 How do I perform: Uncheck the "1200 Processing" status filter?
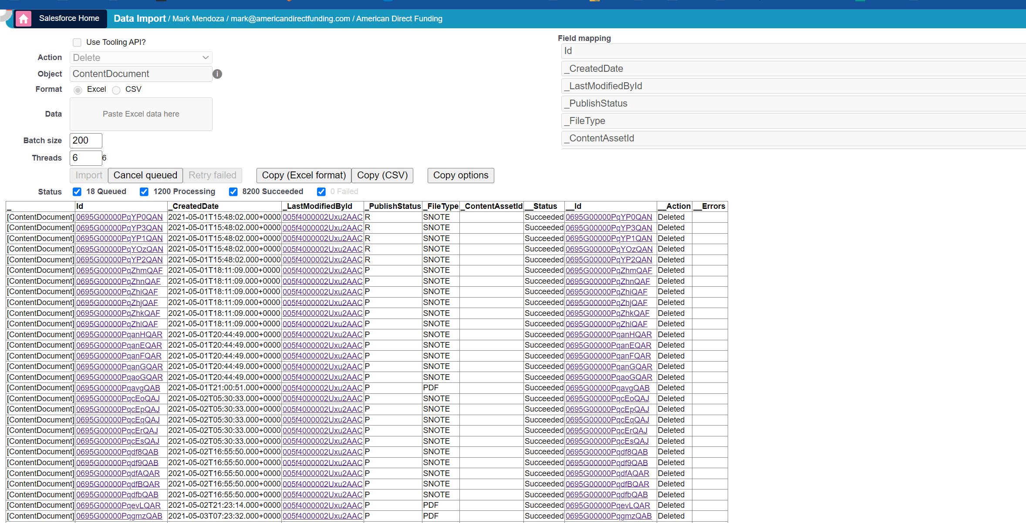click(144, 191)
